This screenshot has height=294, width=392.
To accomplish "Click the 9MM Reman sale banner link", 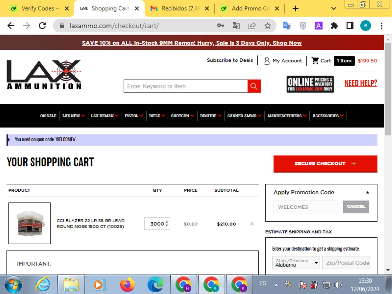I will click(192, 43).
